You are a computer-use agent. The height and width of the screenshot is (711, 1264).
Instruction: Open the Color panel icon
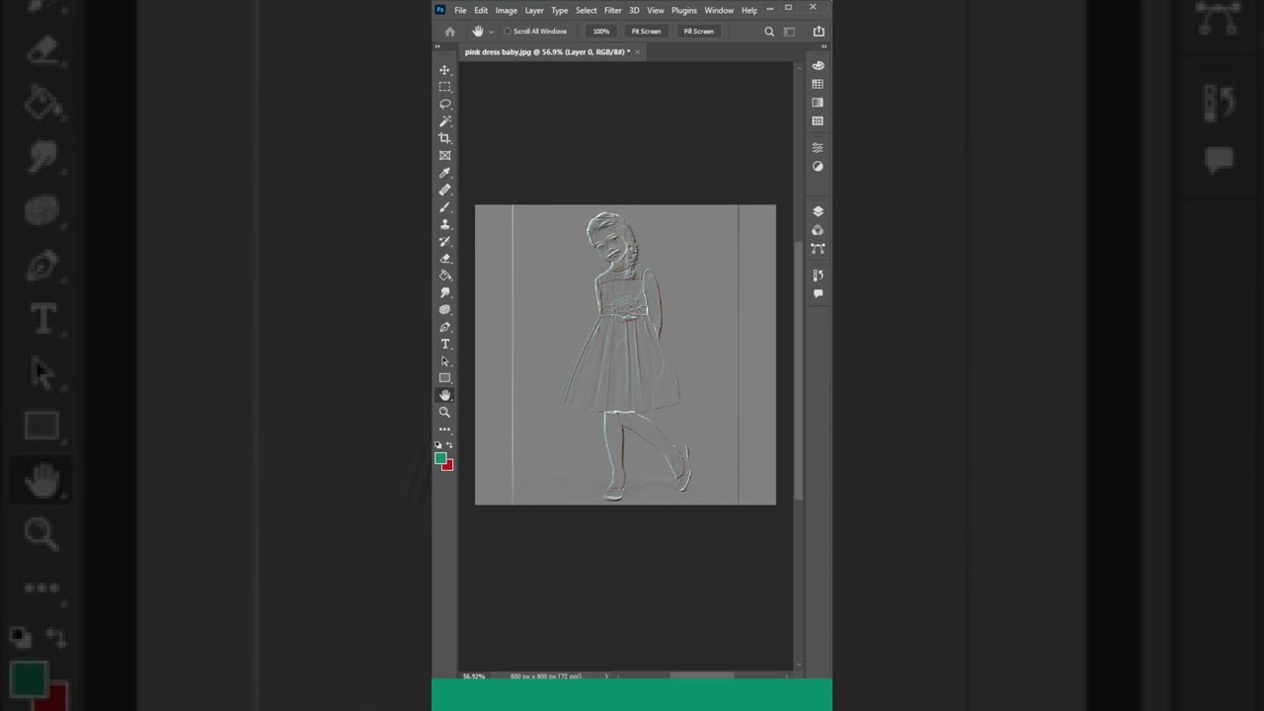click(818, 65)
